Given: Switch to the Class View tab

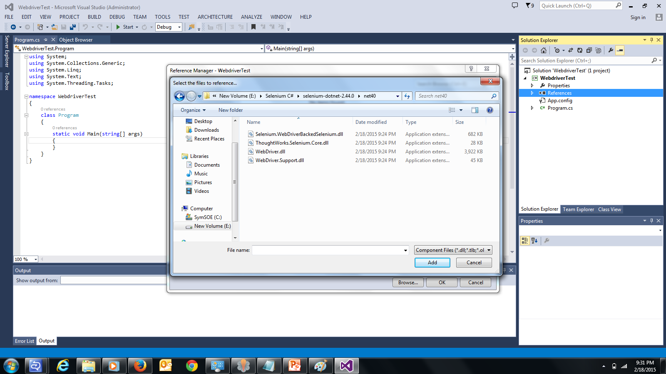Looking at the screenshot, I should point(609,209).
